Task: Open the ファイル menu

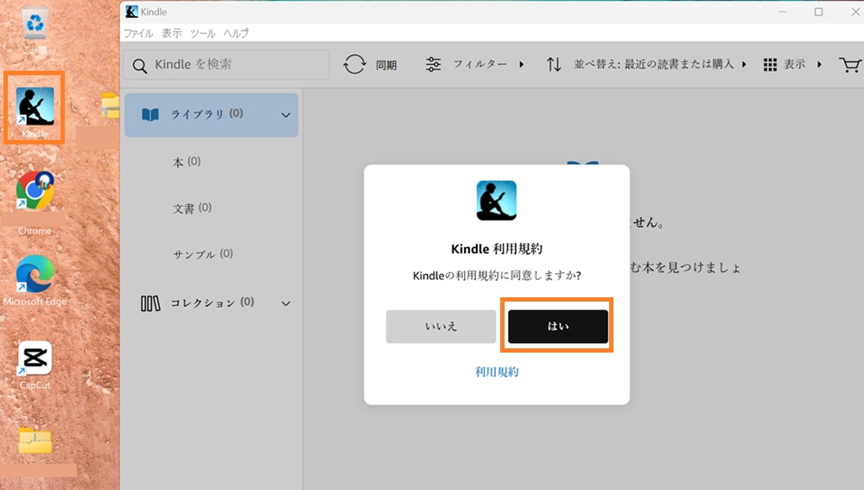Action: click(137, 33)
